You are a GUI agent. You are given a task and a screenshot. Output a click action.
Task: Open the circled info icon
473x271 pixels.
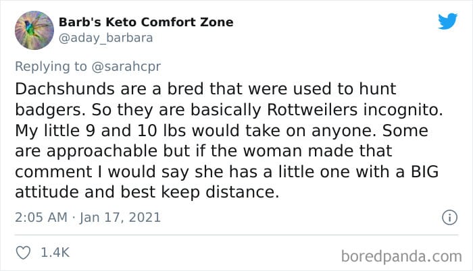click(450, 217)
